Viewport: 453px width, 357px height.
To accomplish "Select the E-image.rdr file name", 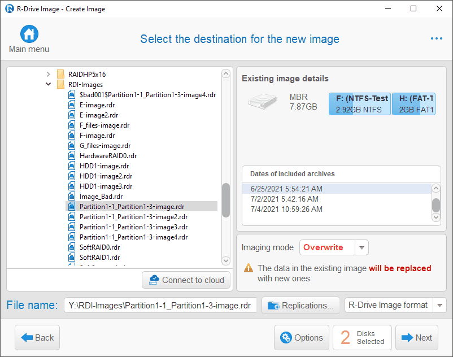I will pyautogui.click(x=97, y=105).
